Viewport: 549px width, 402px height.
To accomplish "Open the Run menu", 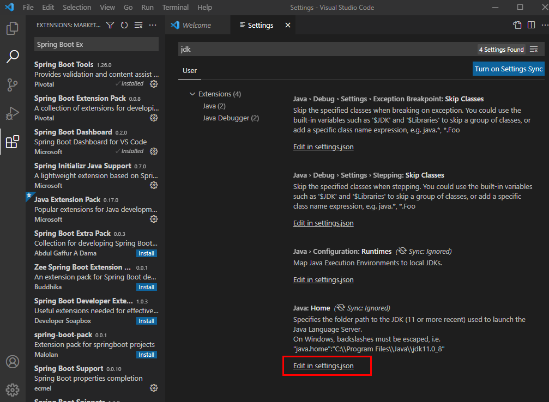I will click(147, 7).
